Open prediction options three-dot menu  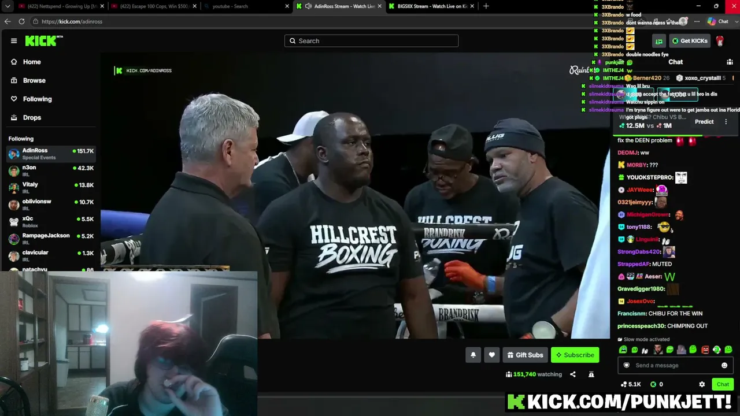[x=727, y=122]
